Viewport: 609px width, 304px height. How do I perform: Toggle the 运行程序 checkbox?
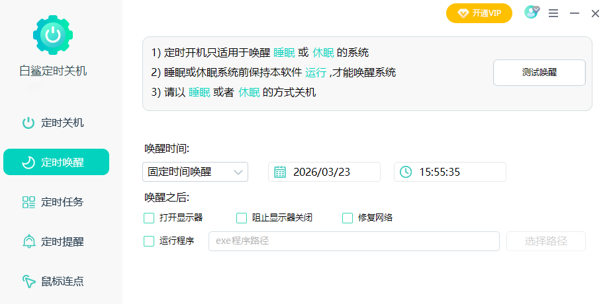tap(149, 241)
